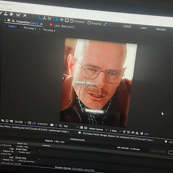Choose the blue Selection arrow gizmo
Image resolution: width=173 pixels, height=173 pixels.
pos(57,19)
